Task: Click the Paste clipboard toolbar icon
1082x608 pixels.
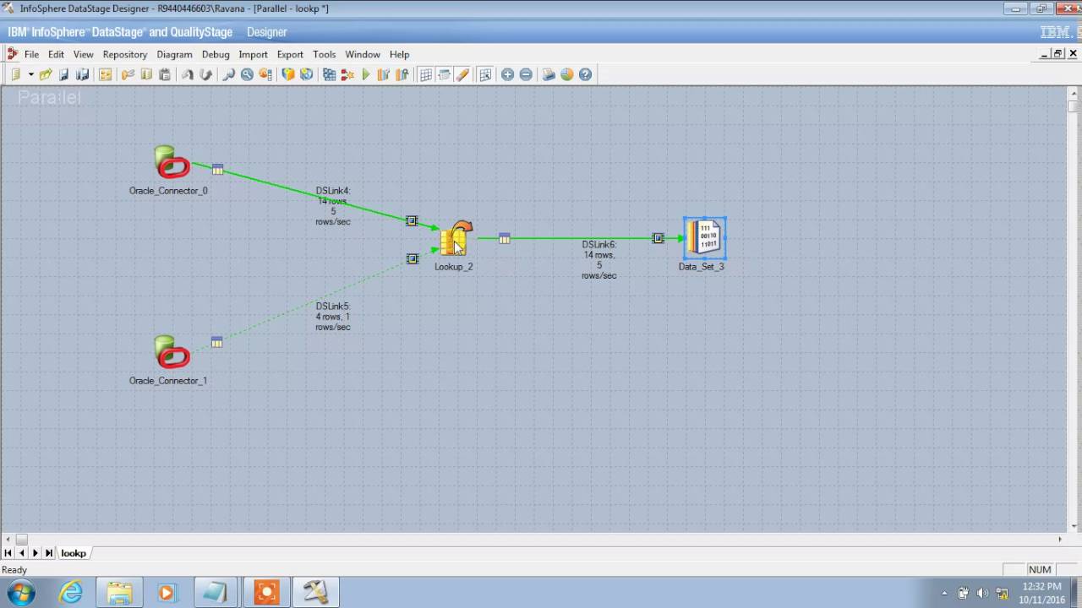Action: point(165,74)
